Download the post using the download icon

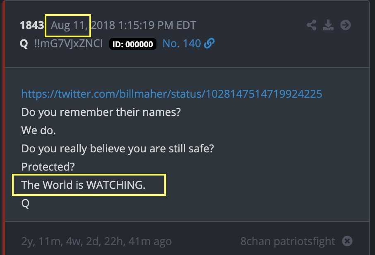pyautogui.click(x=328, y=25)
